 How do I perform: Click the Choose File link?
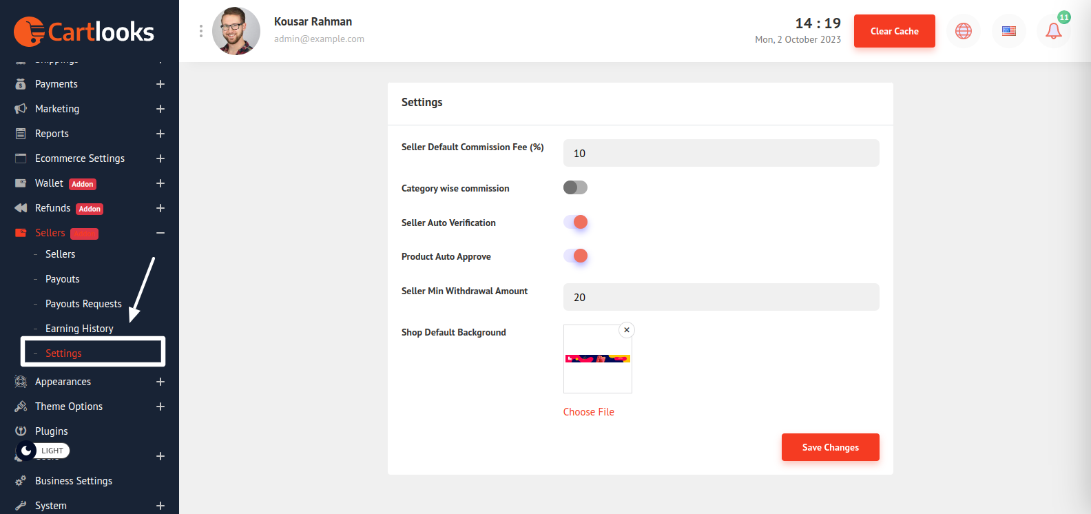[x=588, y=412]
